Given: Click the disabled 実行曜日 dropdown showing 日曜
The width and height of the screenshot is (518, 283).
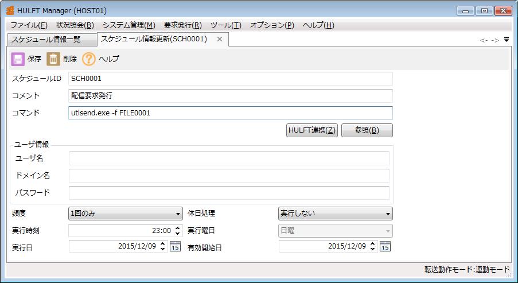Looking at the screenshot, I should tap(336, 231).
